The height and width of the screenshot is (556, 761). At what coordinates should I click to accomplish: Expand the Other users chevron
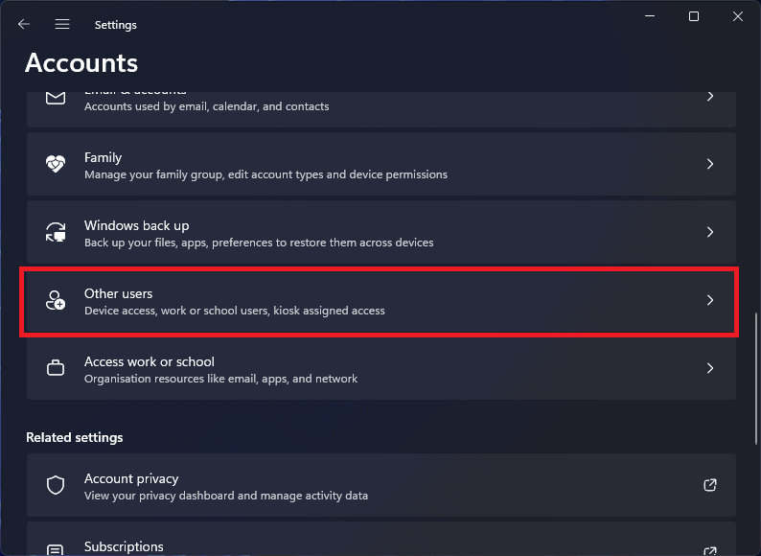710,300
